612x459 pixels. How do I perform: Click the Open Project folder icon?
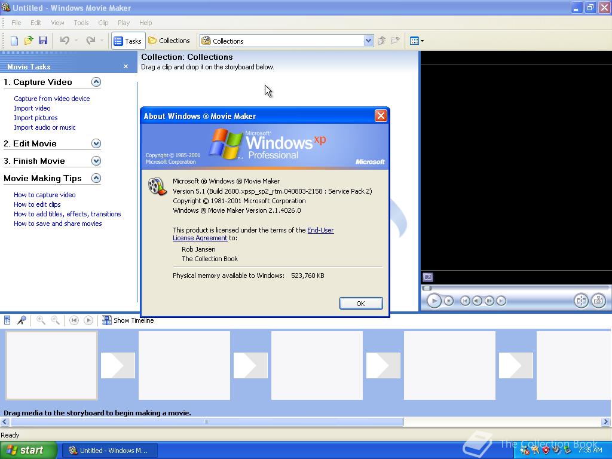click(29, 41)
